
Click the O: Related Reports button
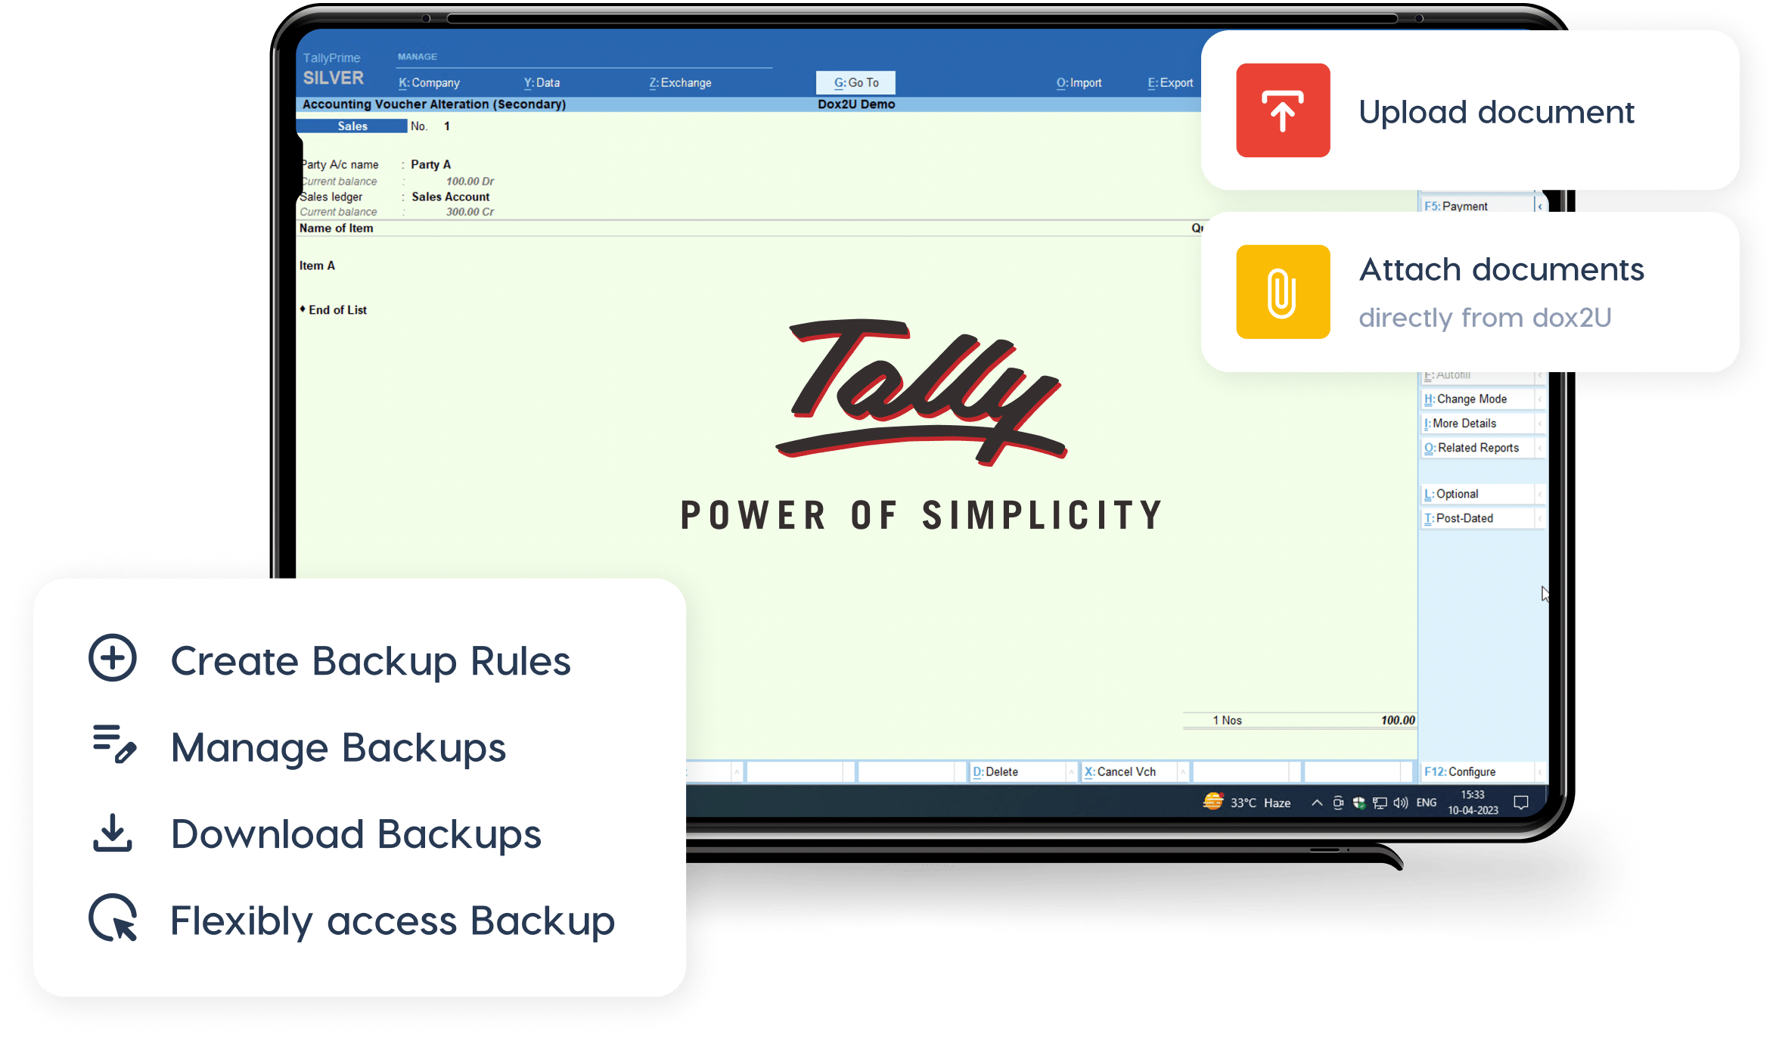coord(1477,448)
